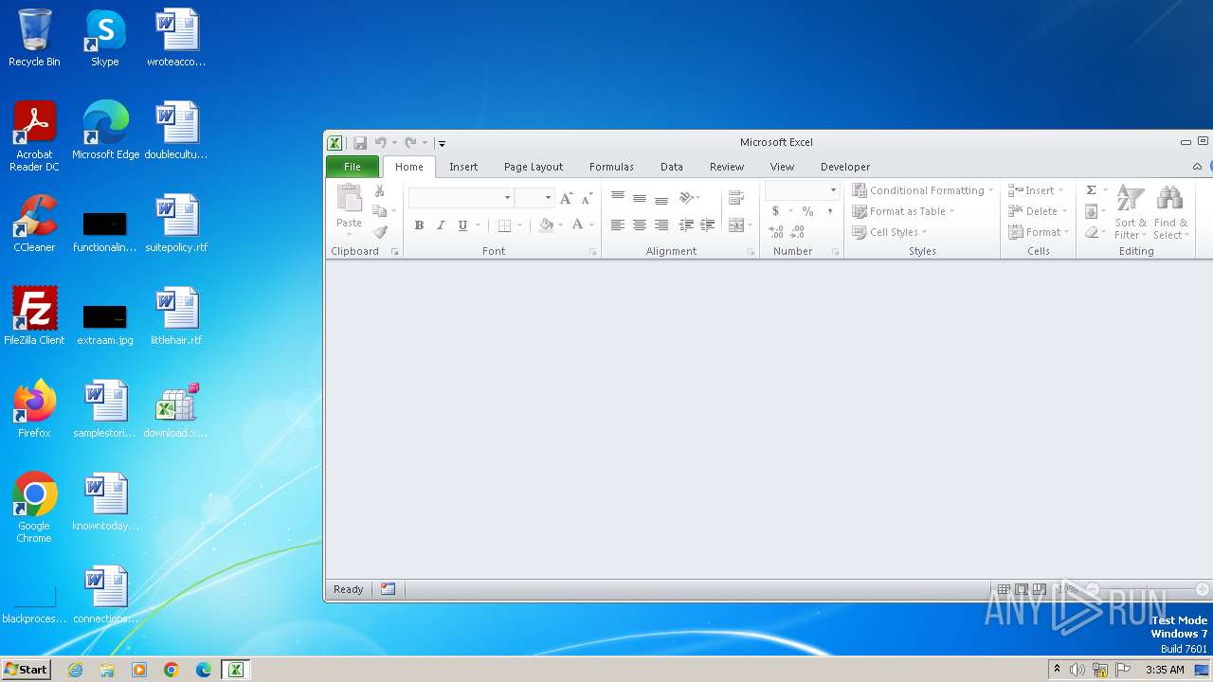Click Insert cells button

(x=1038, y=190)
